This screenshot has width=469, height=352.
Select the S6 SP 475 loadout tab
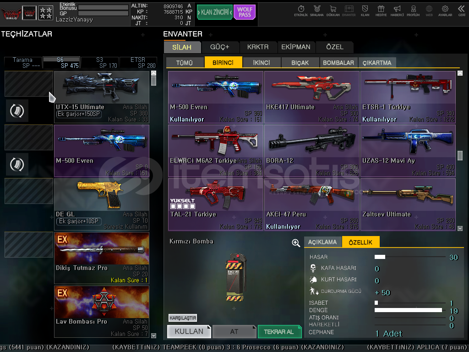[x=61, y=62]
